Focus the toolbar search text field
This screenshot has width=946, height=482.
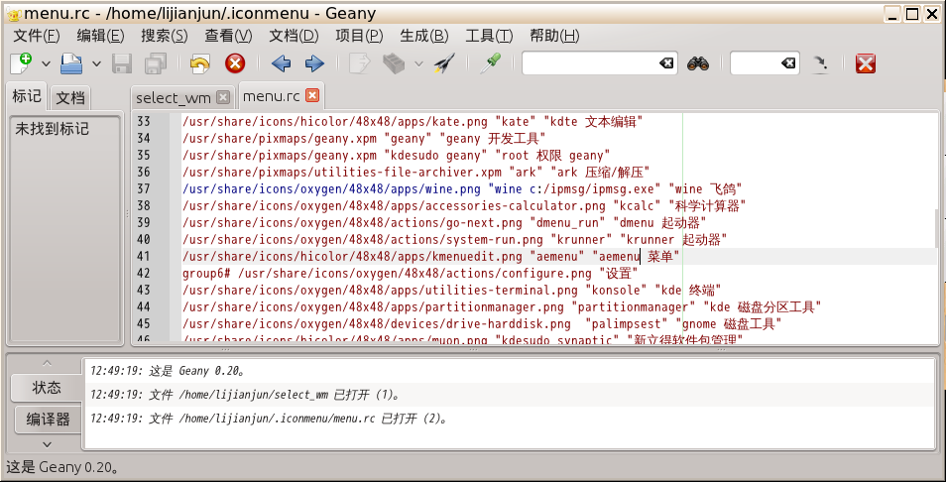599,63
